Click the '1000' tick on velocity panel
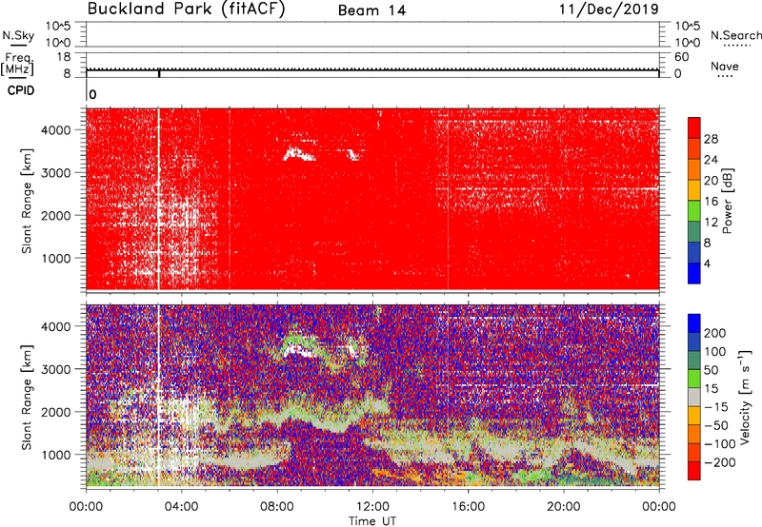This screenshot has height=527, width=762. [x=56, y=455]
